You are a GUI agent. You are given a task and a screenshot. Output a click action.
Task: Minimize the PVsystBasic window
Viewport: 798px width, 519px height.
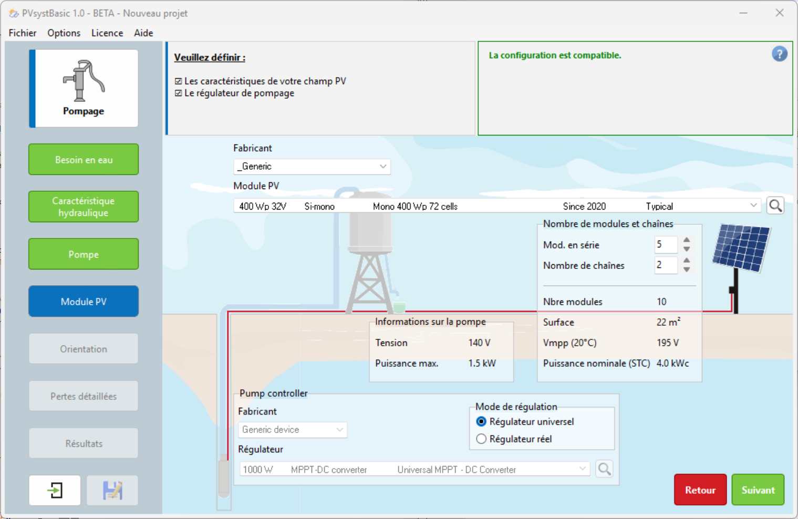[x=743, y=13]
